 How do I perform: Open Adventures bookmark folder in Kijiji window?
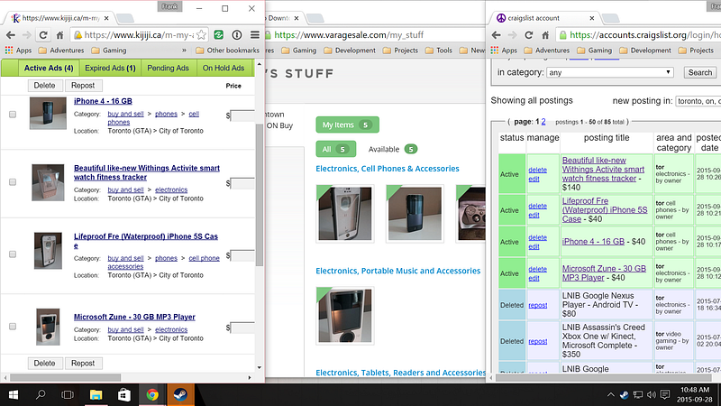[61, 51]
